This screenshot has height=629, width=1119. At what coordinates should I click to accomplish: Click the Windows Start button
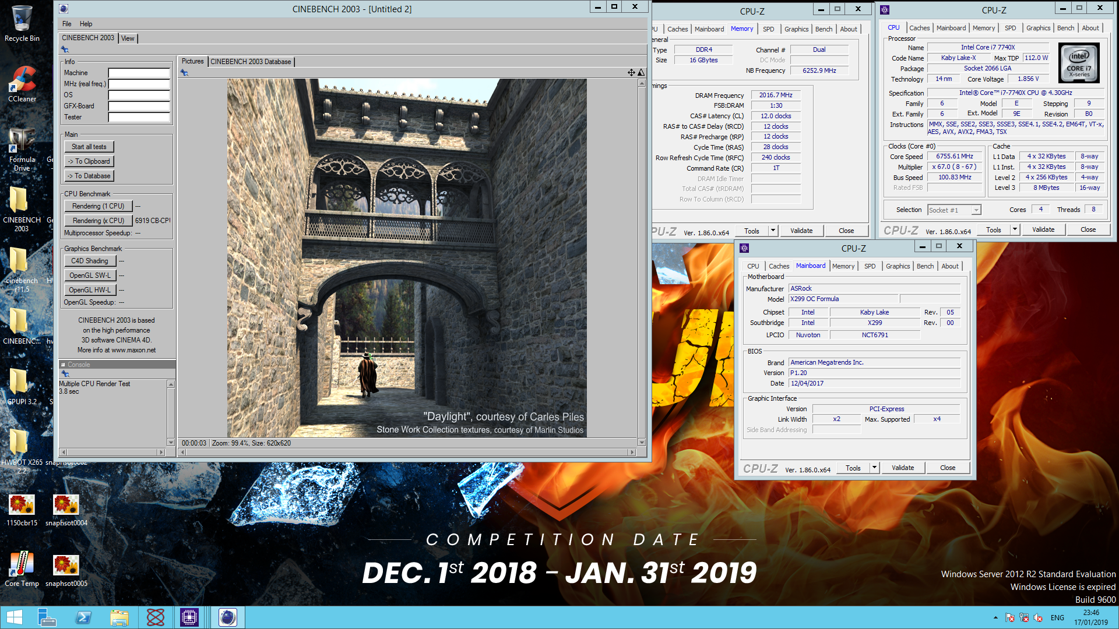[14, 617]
